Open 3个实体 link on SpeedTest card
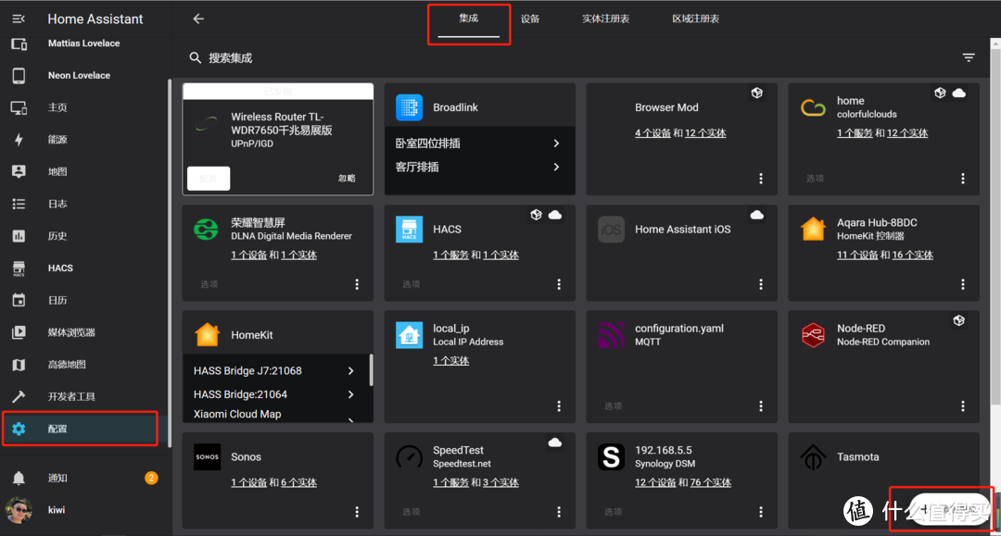The width and height of the screenshot is (1001, 536). 500,482
